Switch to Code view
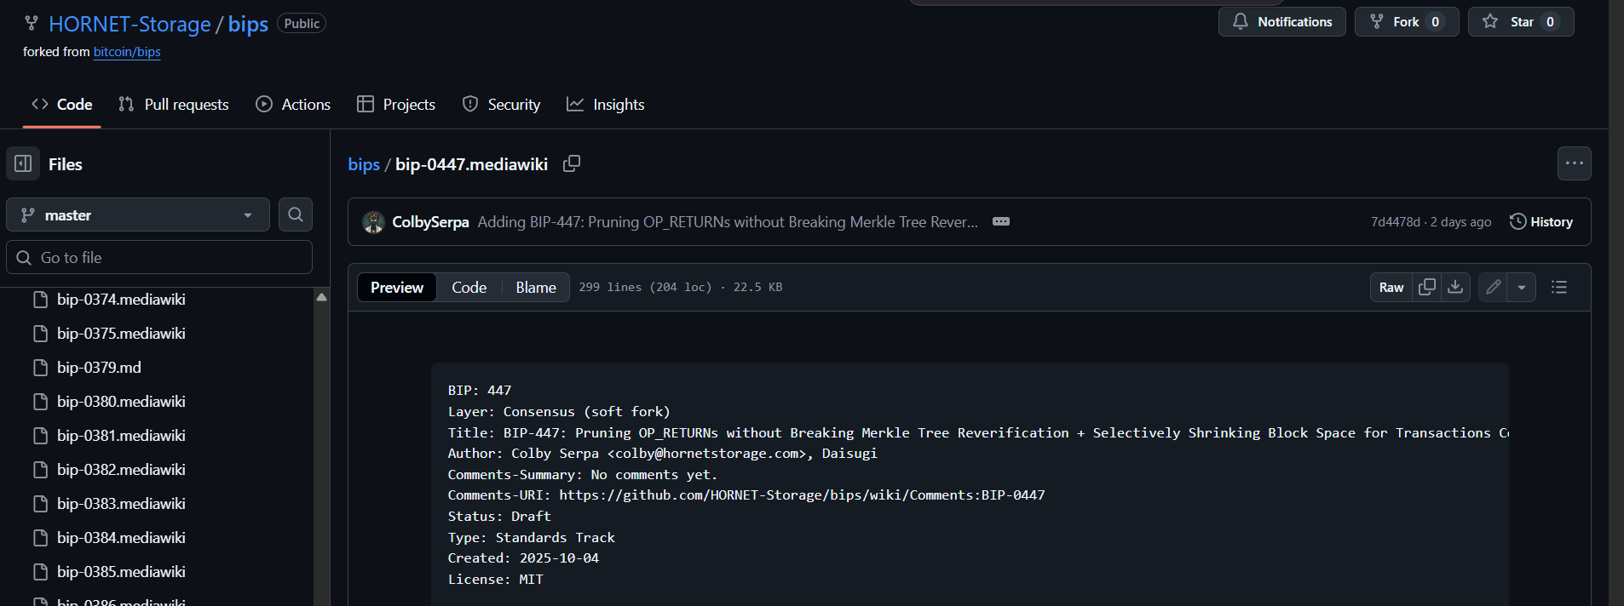The image size is (1624, 606). coord(469,288)
